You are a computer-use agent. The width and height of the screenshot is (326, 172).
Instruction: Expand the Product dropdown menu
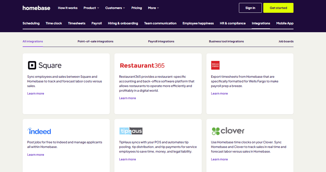(91, 8)
